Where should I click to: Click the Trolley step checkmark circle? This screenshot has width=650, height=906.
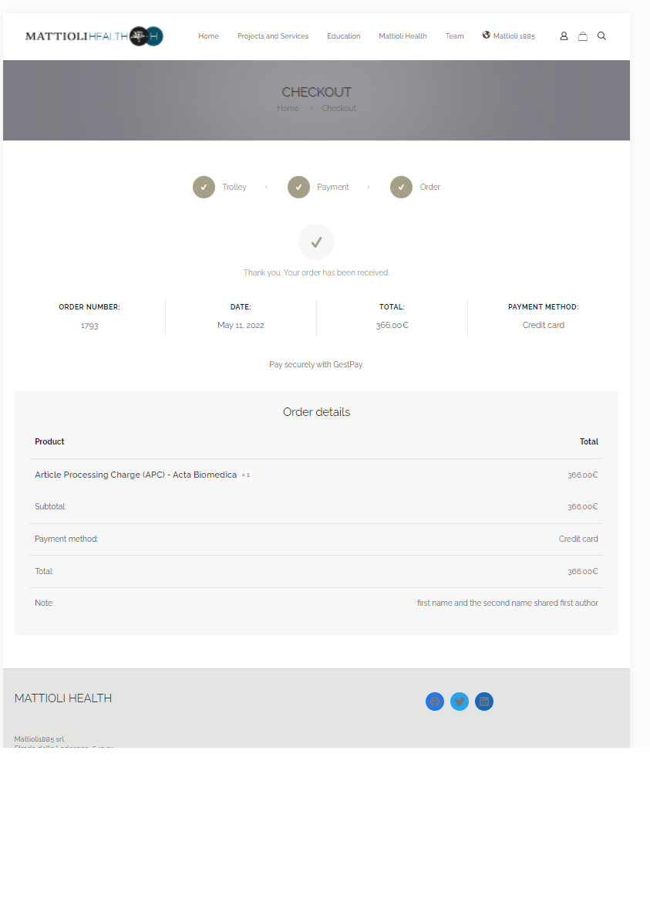(204, 187)
